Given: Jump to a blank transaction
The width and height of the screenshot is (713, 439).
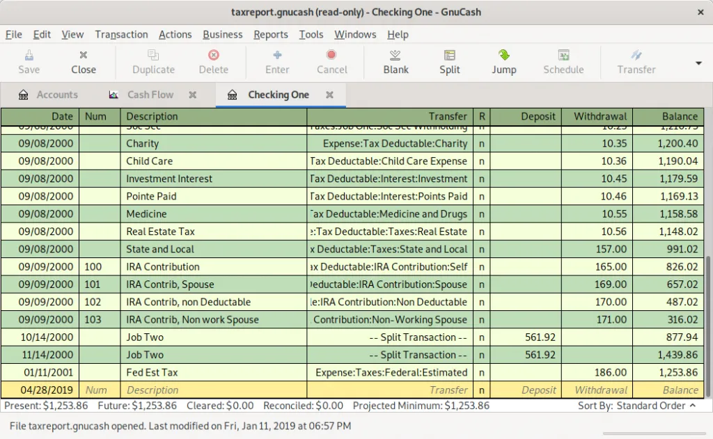Looking at the screenshot, I should click(x=395, y=62).
